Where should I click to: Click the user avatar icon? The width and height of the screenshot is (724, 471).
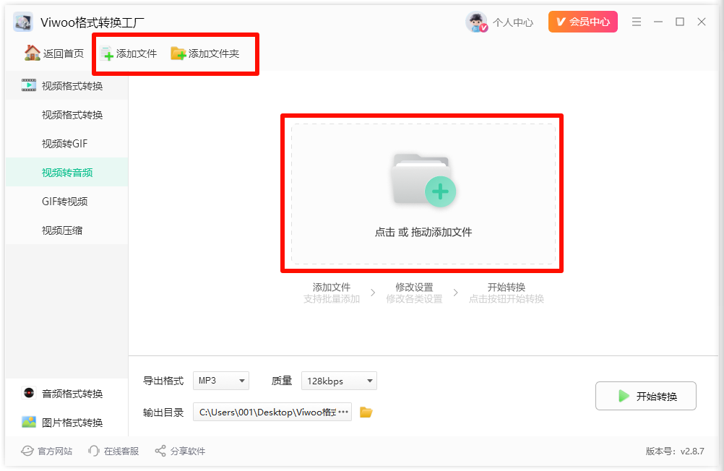(476, 22)
